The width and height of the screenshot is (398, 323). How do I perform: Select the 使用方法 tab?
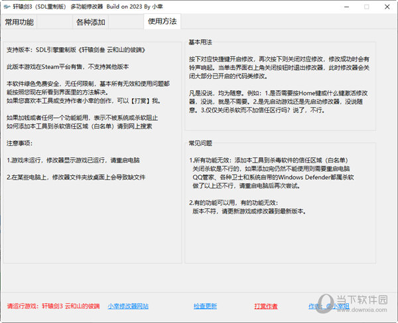coord(163,21)
